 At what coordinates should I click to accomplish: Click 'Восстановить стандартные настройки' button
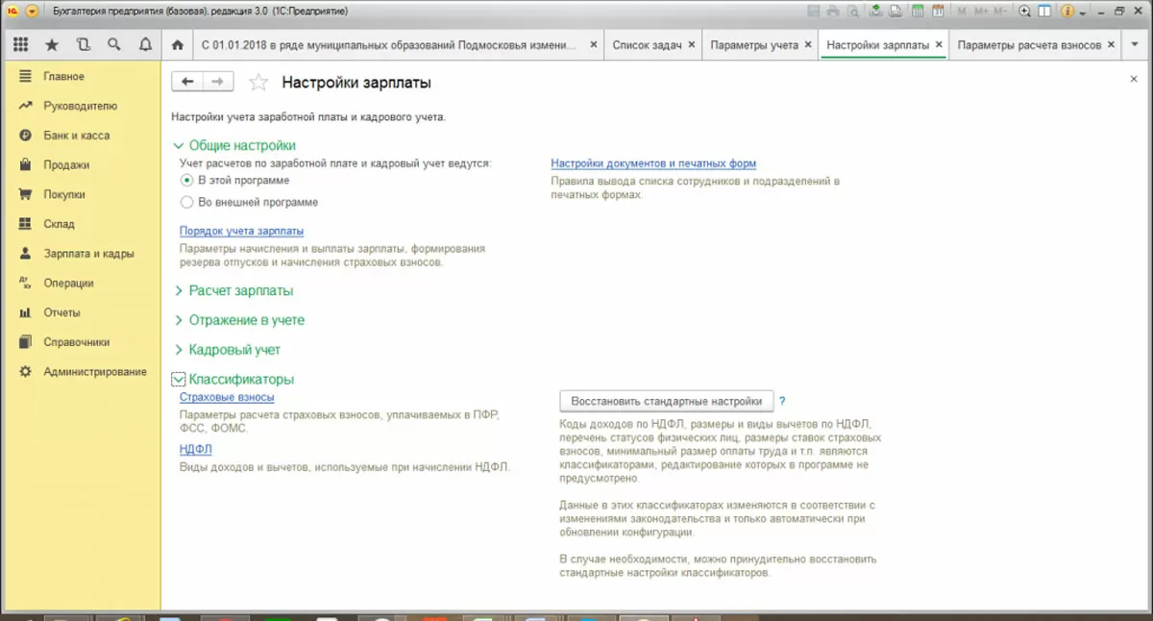point(667,401)
